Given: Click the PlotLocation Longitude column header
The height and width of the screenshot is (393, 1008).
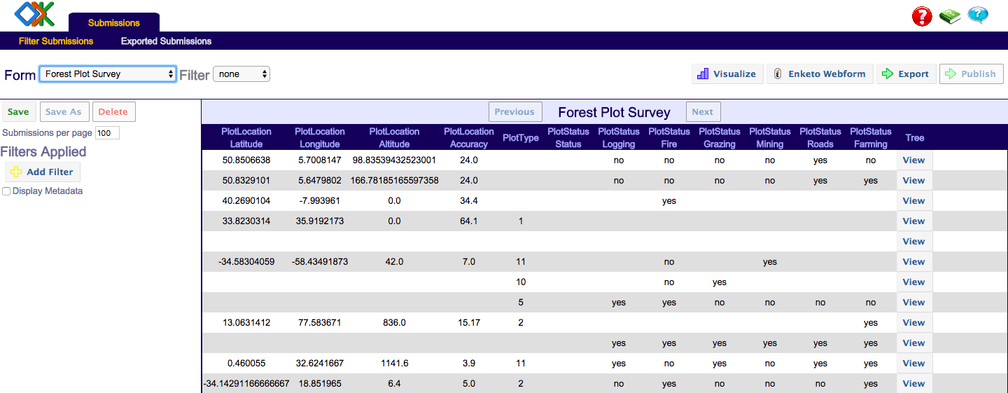Looking at the screenshot, I should (x=320, y=137).
